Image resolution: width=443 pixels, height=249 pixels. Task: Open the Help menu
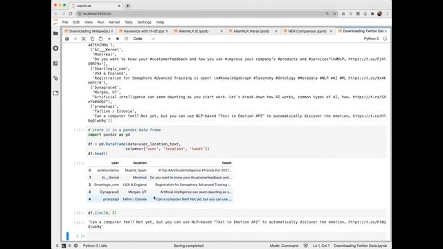click(160, 22)
